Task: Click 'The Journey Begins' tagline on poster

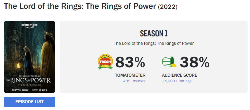Action: [29, 85]
